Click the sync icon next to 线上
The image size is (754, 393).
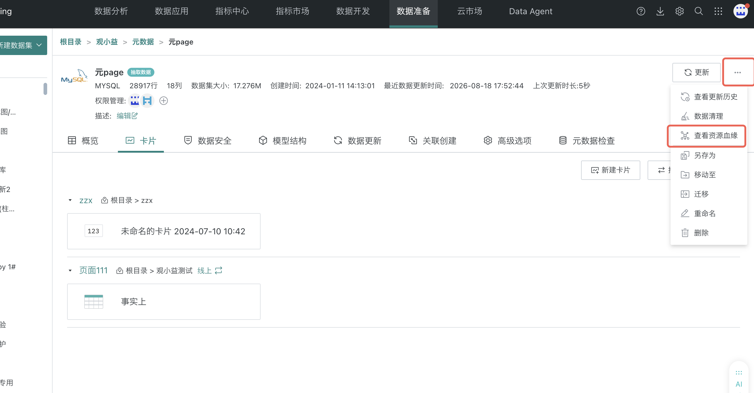(219, 270)
